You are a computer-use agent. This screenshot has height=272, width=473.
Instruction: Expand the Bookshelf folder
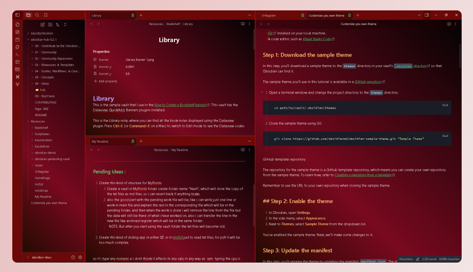point(32,127)
